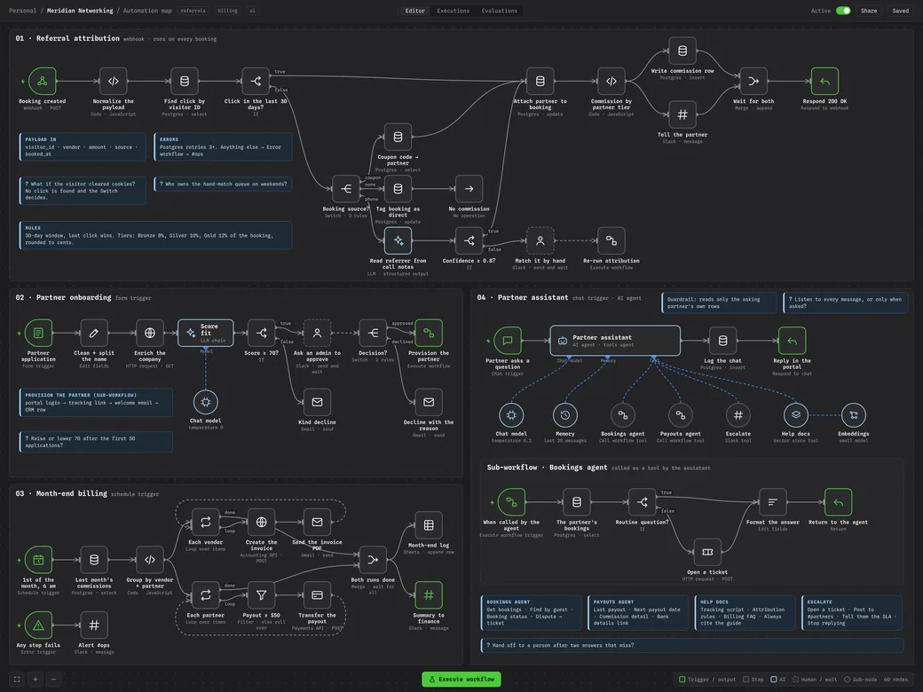Click the referrals tag
The image size is (923, 692).
[193, 11]
